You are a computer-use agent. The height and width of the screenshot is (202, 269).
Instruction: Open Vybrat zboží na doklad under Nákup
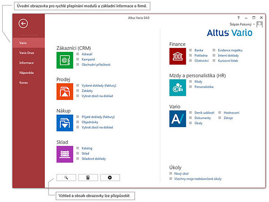97,127
